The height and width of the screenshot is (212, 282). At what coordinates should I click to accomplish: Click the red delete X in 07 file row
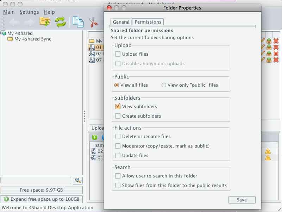[276, 60]
